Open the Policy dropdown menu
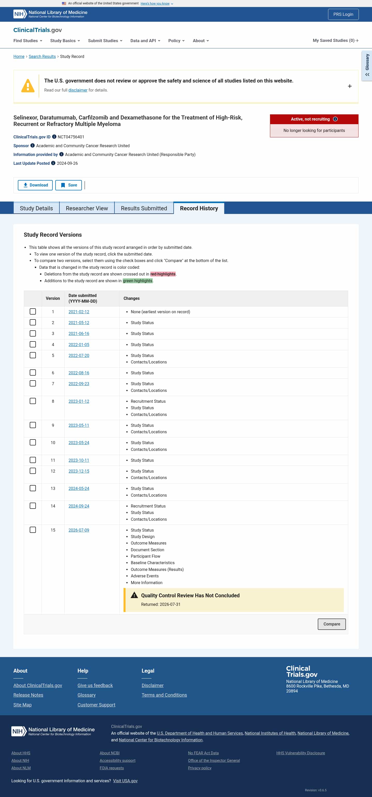 pyautogui.click(x=176, y=41)
